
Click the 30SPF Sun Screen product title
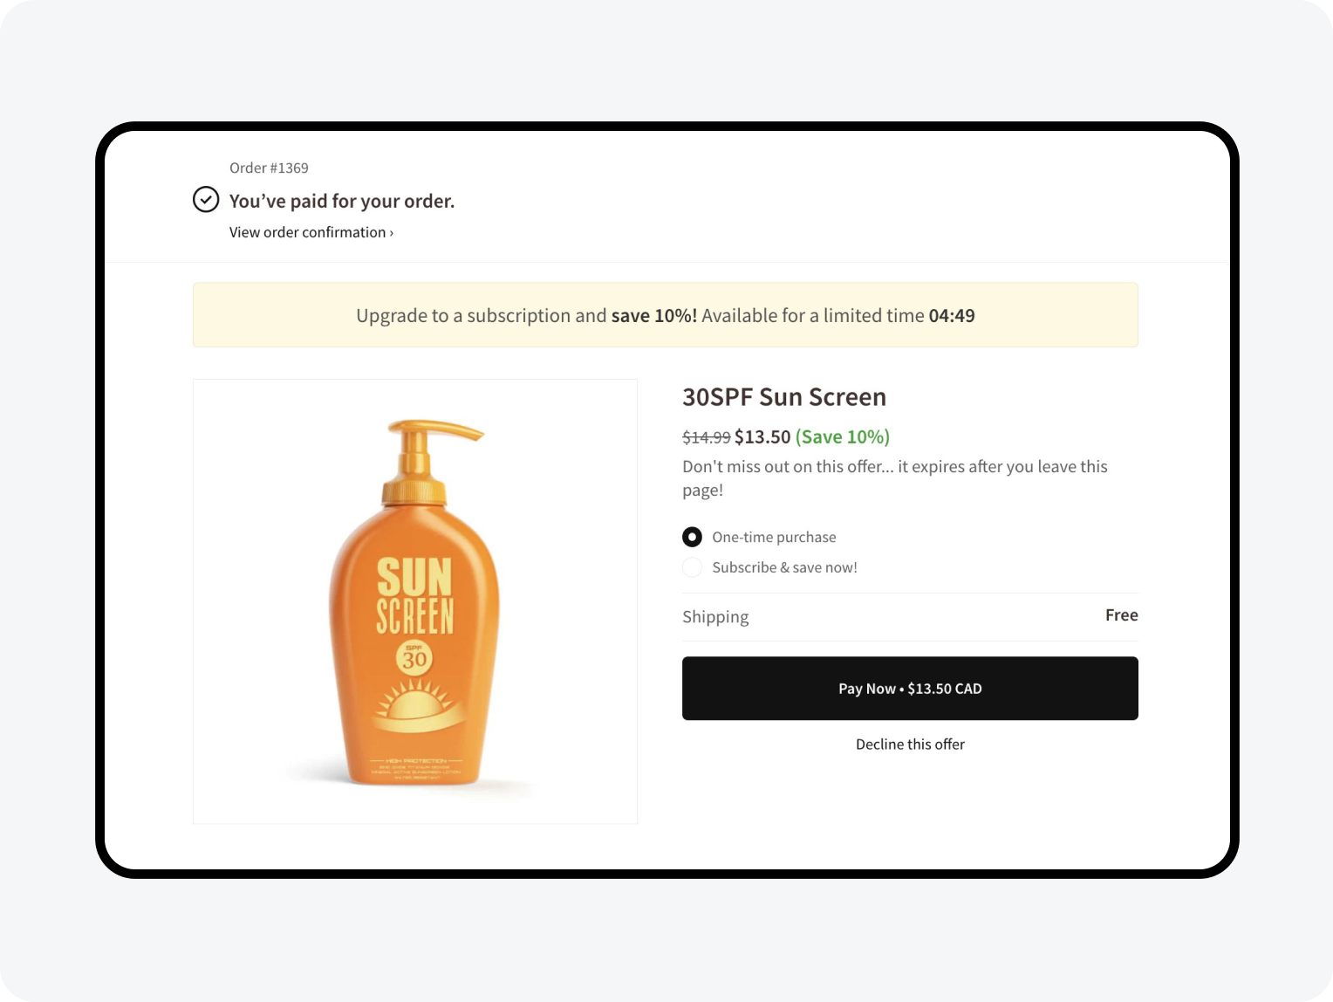[783, 397]
